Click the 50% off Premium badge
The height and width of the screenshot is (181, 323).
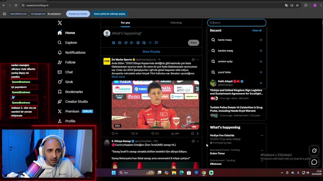point(87,111)
